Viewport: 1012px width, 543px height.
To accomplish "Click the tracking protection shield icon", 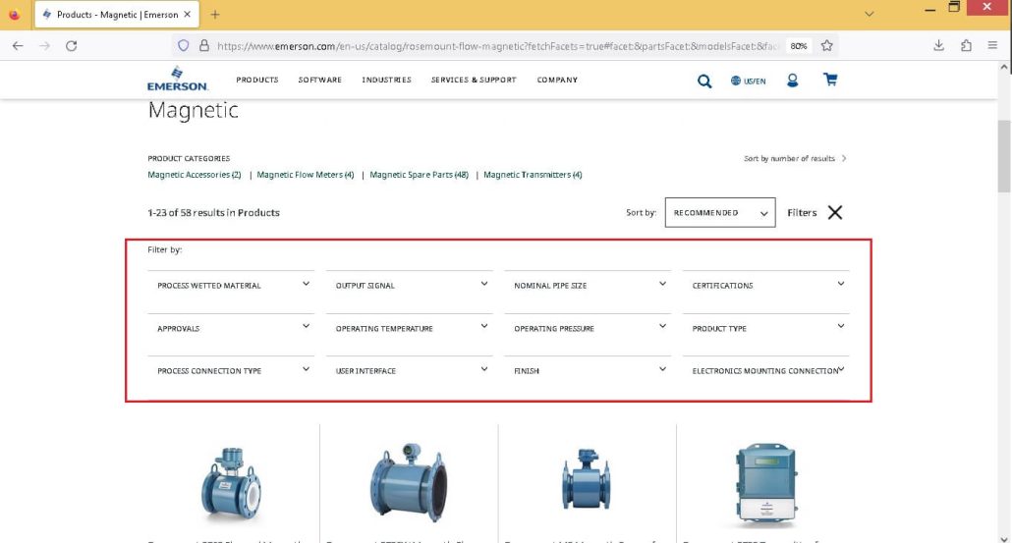I will pyautogui.click(x=184, y=46).
